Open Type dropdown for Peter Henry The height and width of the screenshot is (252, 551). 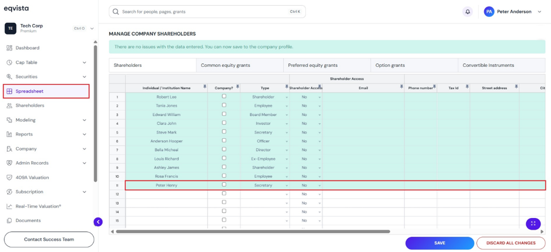(x=287, y=185)
